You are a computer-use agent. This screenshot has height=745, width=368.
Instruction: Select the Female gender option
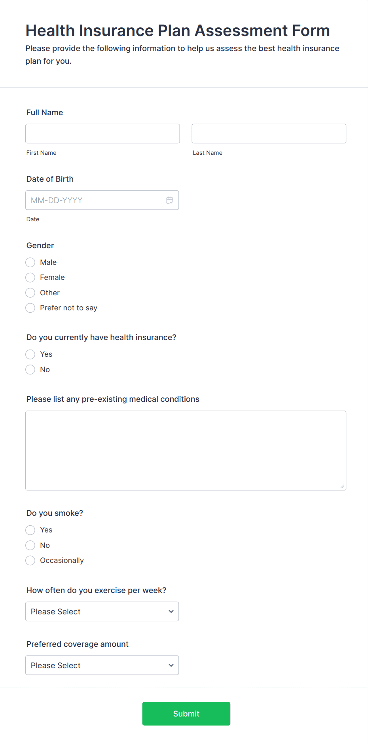30,277
